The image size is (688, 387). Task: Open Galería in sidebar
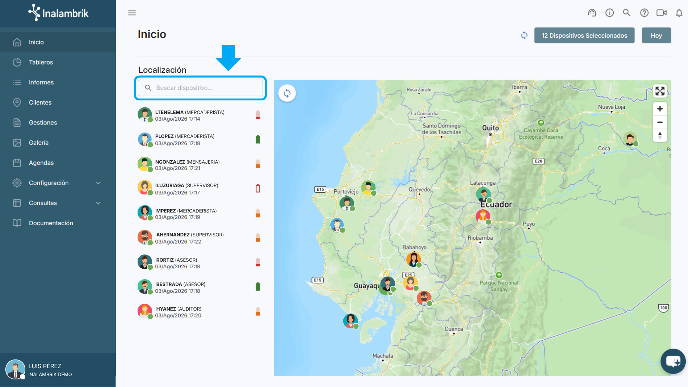click(x=58, y=143)
